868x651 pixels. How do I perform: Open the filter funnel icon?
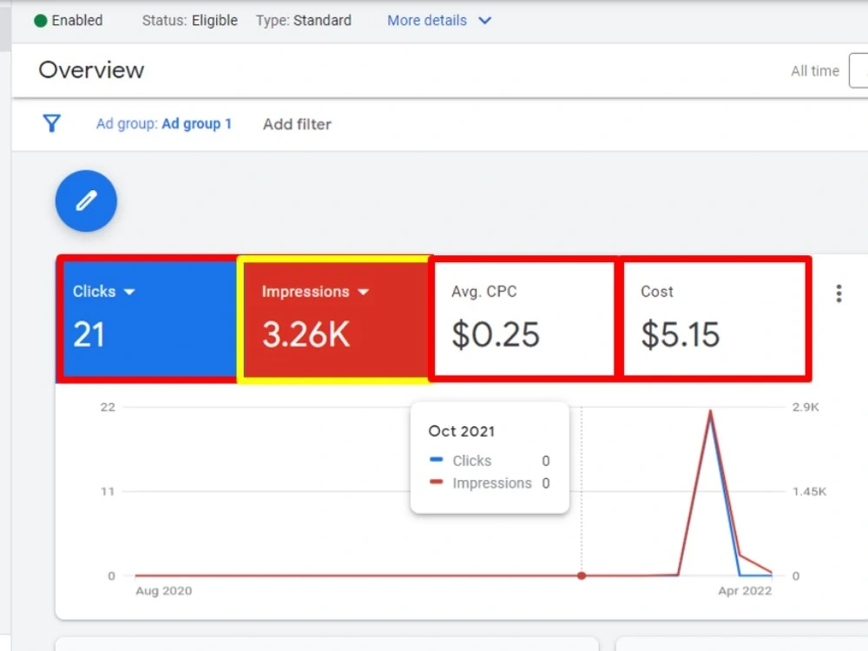pos(51,123)
